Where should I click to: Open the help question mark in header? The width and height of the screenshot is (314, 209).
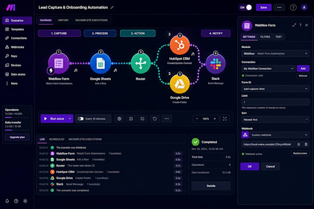click(x=293, y=7)
